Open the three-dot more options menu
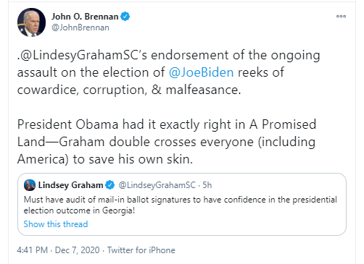 [x=341, y=17]
